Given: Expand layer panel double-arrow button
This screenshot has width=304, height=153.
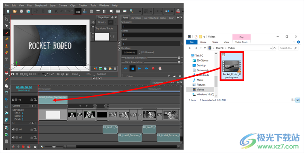Looking at the screenshot, I should pos(93,22).
